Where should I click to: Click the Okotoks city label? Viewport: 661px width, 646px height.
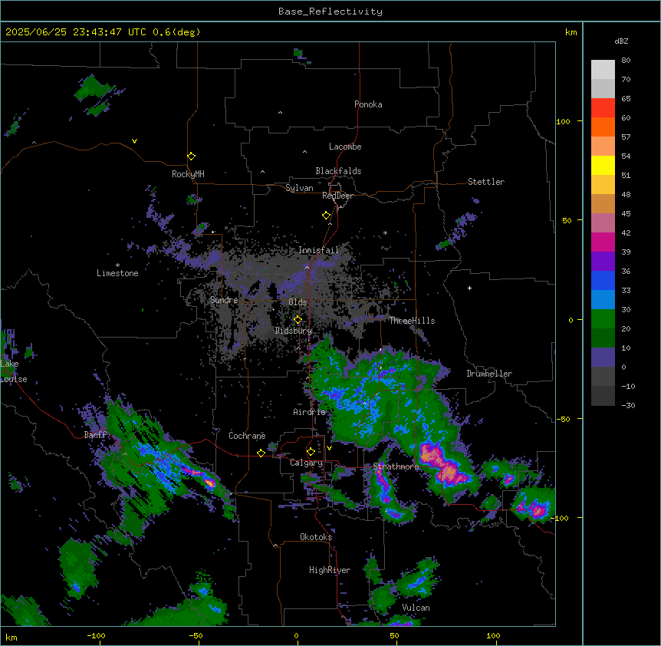pos(316,537)
